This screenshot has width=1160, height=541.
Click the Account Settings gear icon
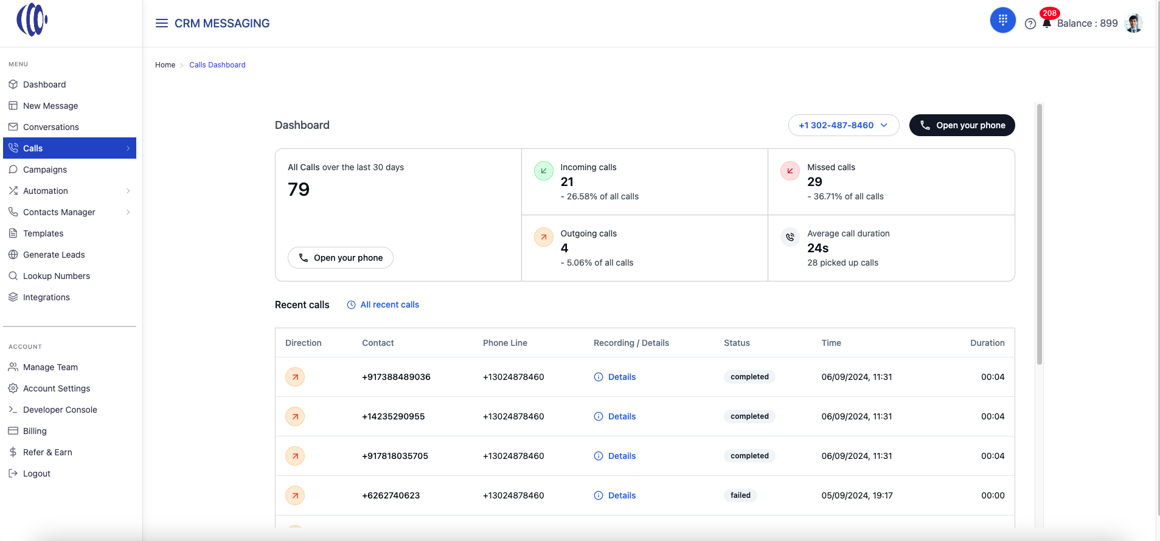(x=13, y=388)
